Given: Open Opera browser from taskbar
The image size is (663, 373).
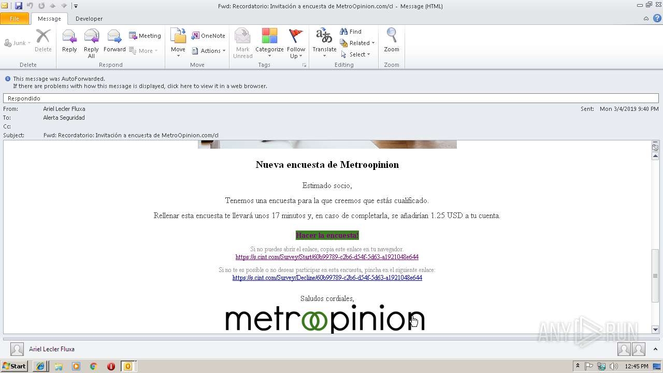Looking at the screenshot, I should tap(111, 366).
